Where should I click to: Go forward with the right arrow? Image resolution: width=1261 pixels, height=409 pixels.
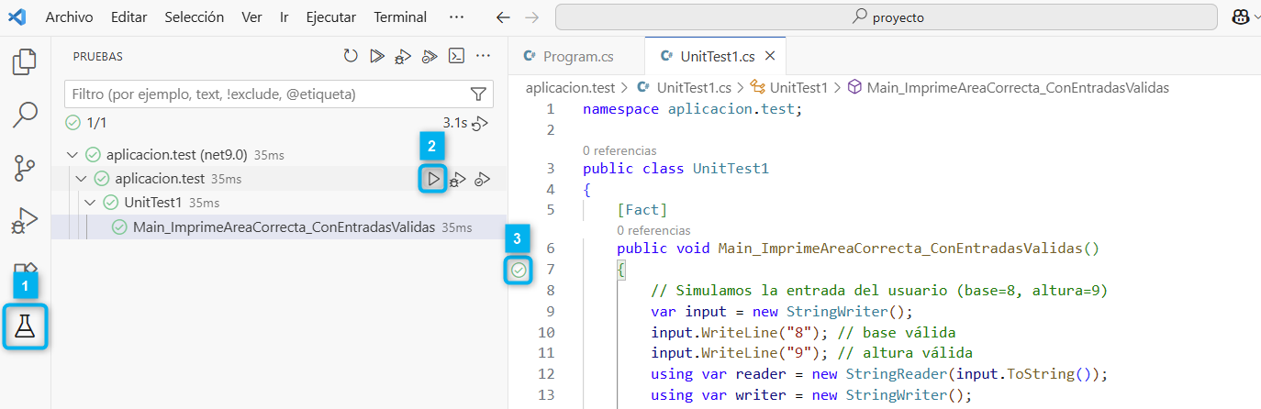click(531, 17)
